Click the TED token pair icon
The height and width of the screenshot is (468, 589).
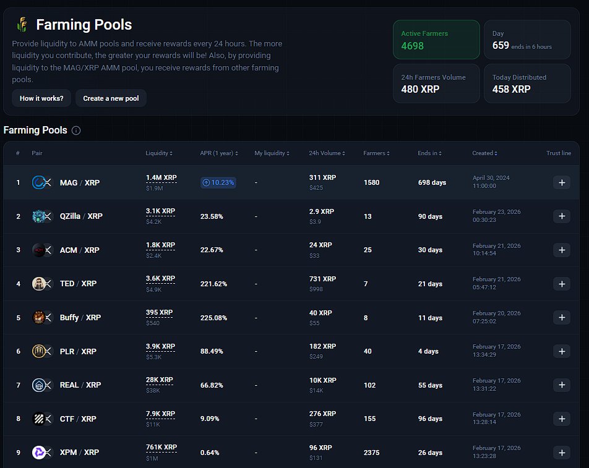(41, 284)
